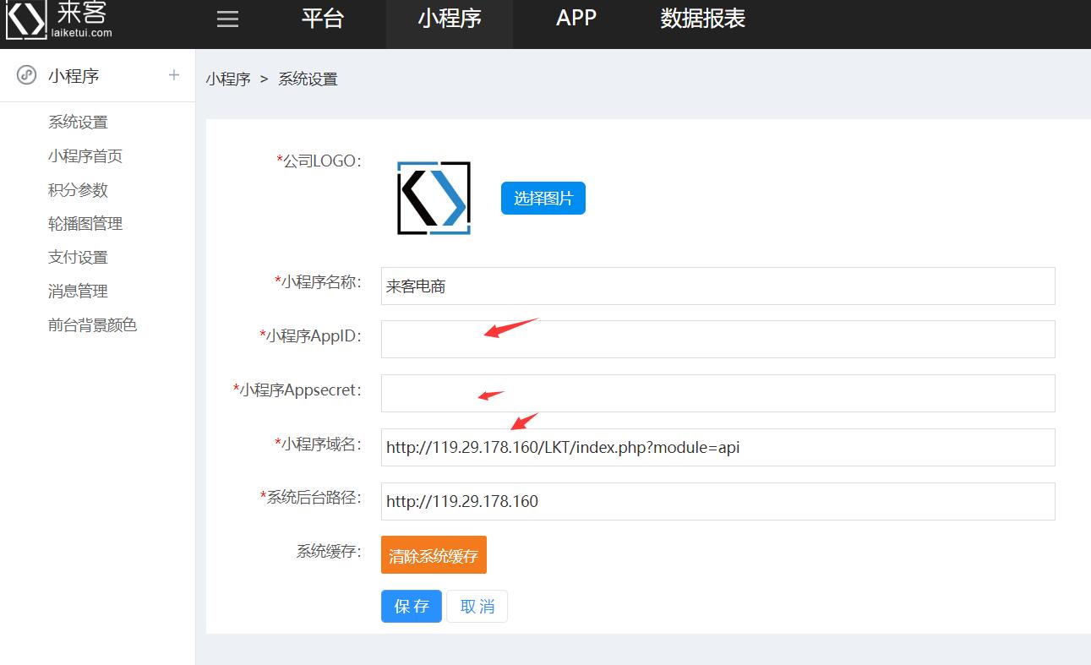Focus the 小程序Appsecret input field

(718, 393)
